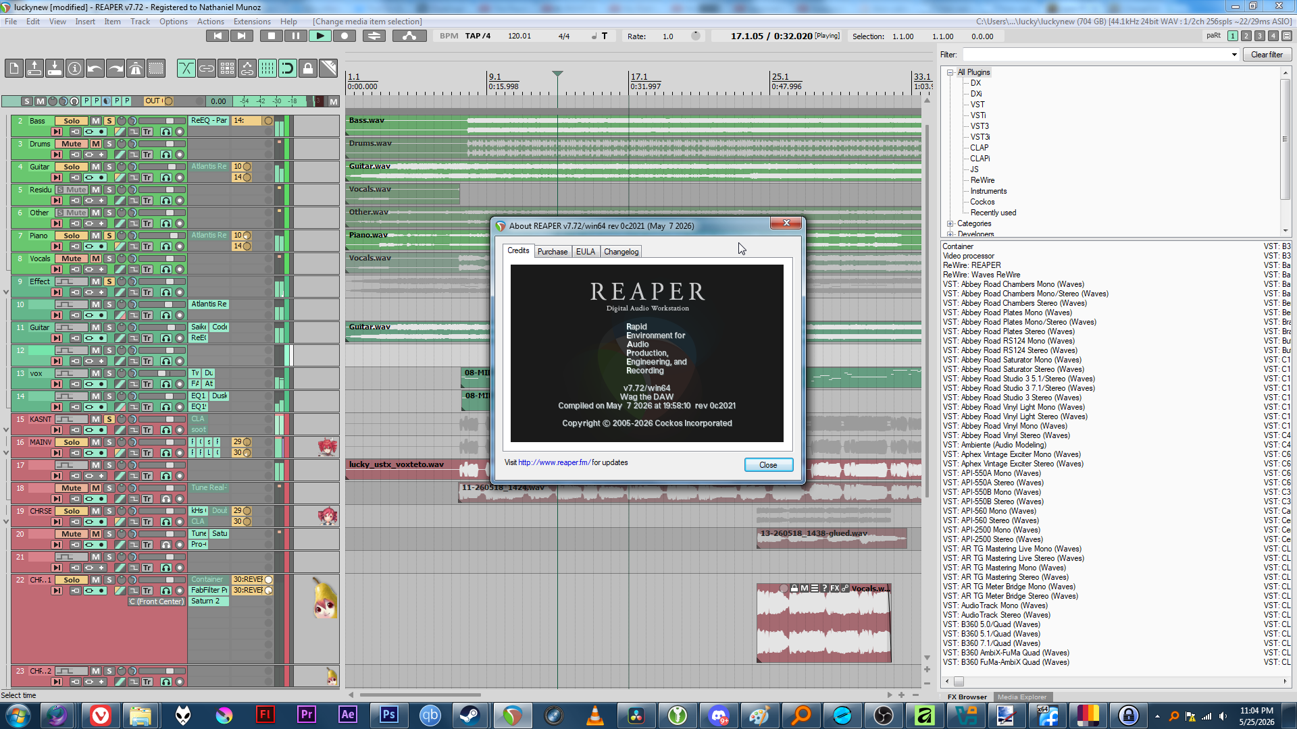Open the reaper.fm updates link
The image size is (1297, 729).
(554, 462)
